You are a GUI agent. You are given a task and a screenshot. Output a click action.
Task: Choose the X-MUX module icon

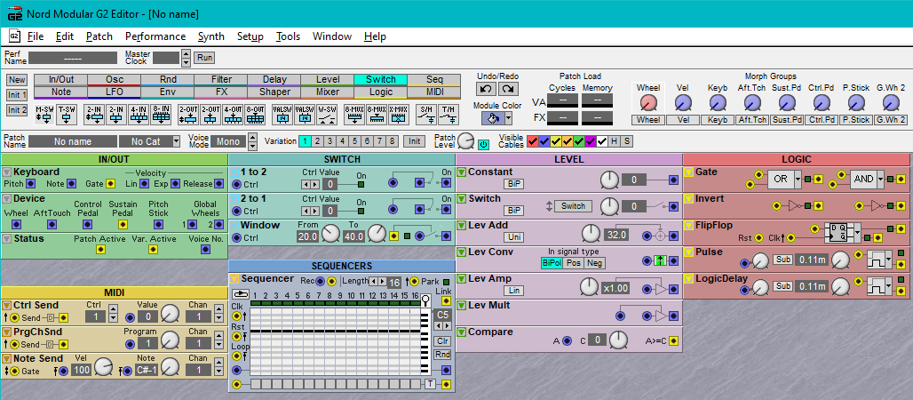point(399,114)
